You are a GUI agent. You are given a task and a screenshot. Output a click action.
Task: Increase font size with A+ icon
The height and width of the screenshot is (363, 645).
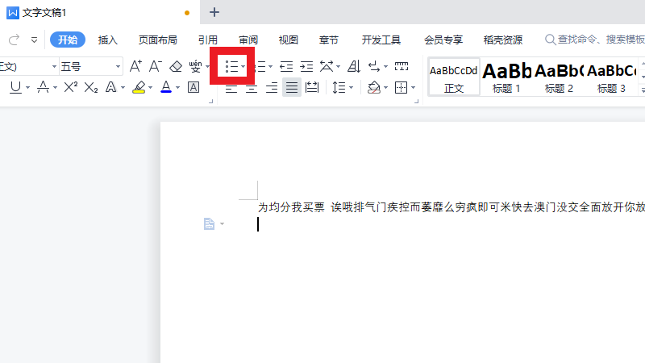click(135, 66)
